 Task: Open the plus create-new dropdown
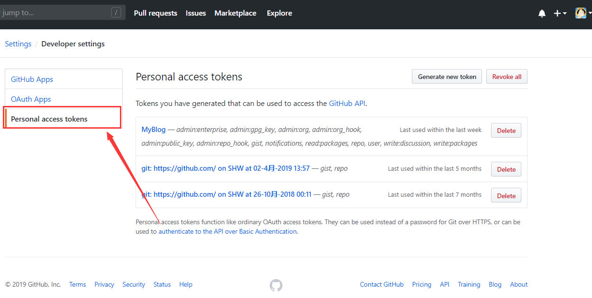560,13
